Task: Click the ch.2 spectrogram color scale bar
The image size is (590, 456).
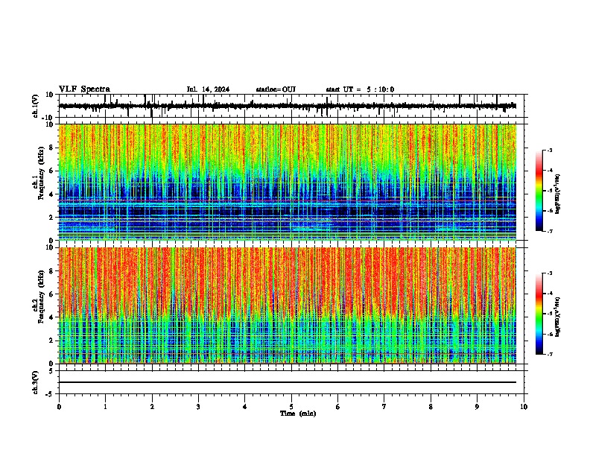Action: 539,314
